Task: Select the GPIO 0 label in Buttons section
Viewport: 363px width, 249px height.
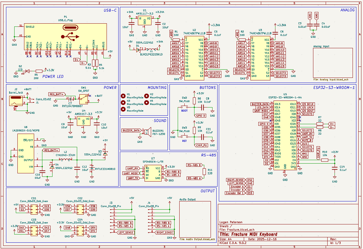Action: 201,116
